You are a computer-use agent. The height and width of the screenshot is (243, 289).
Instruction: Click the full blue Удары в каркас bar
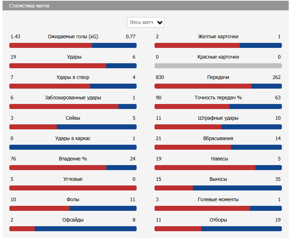[73, 147]
